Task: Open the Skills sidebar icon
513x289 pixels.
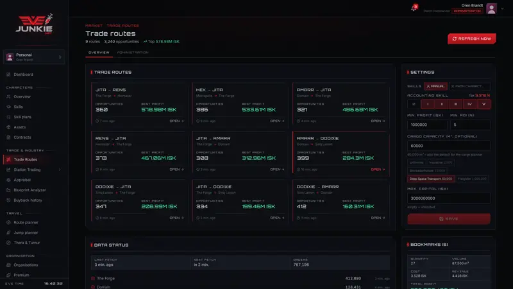Action: pyautogui.click(x=8, y=107)
